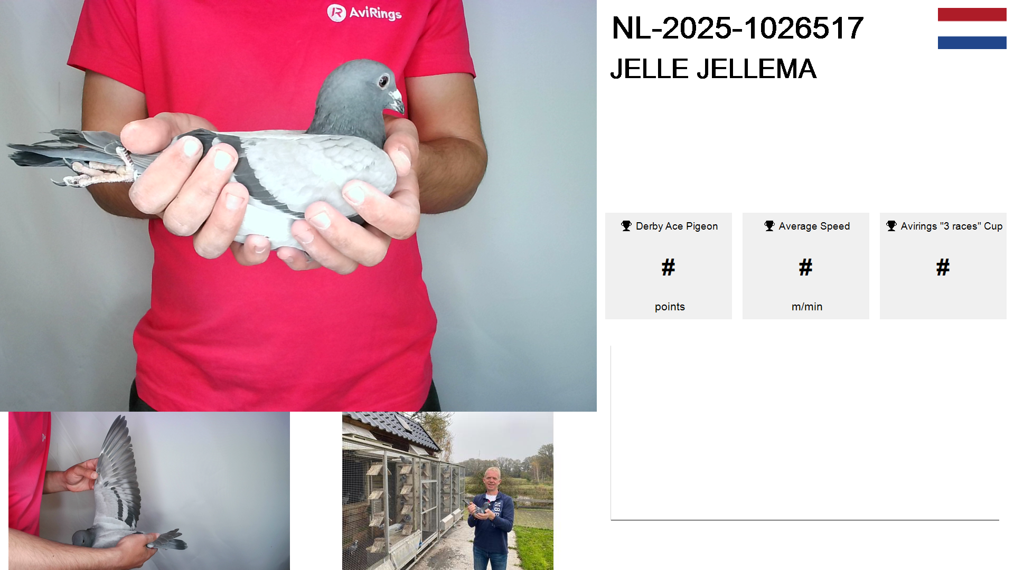Screen dimensions: 1014x570
Task: Click the Average Speed trophy icon
Action: (x=769, y=226)
